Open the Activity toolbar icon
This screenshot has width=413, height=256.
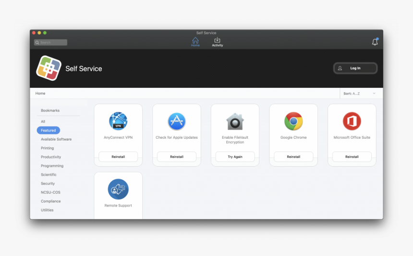217,42
